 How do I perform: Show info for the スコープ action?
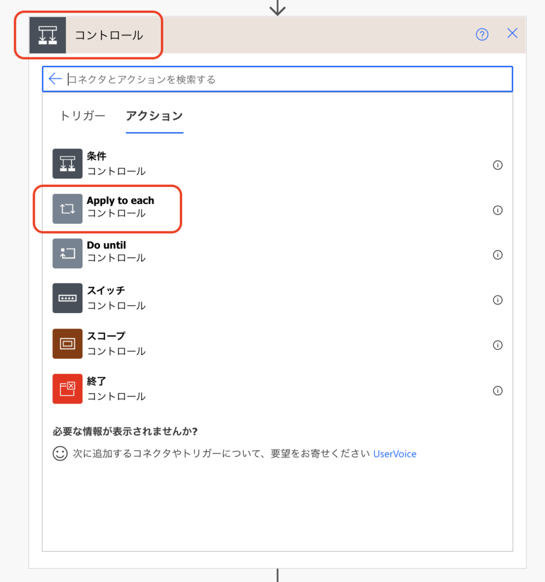pyautogui.click(x=497, y=345)
